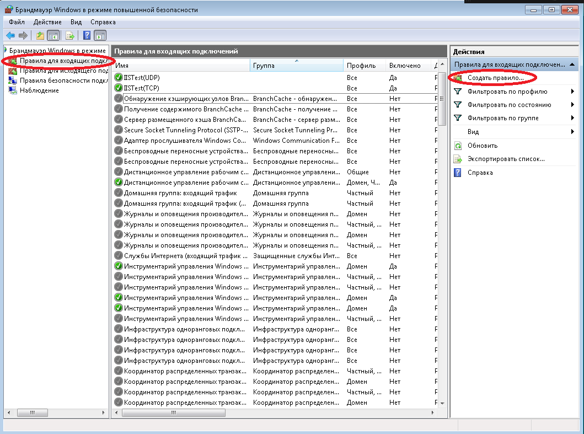Screen dimensions: 584x434
Task: Click the connection security rules tree icon
Action: (x=13, y=81)
